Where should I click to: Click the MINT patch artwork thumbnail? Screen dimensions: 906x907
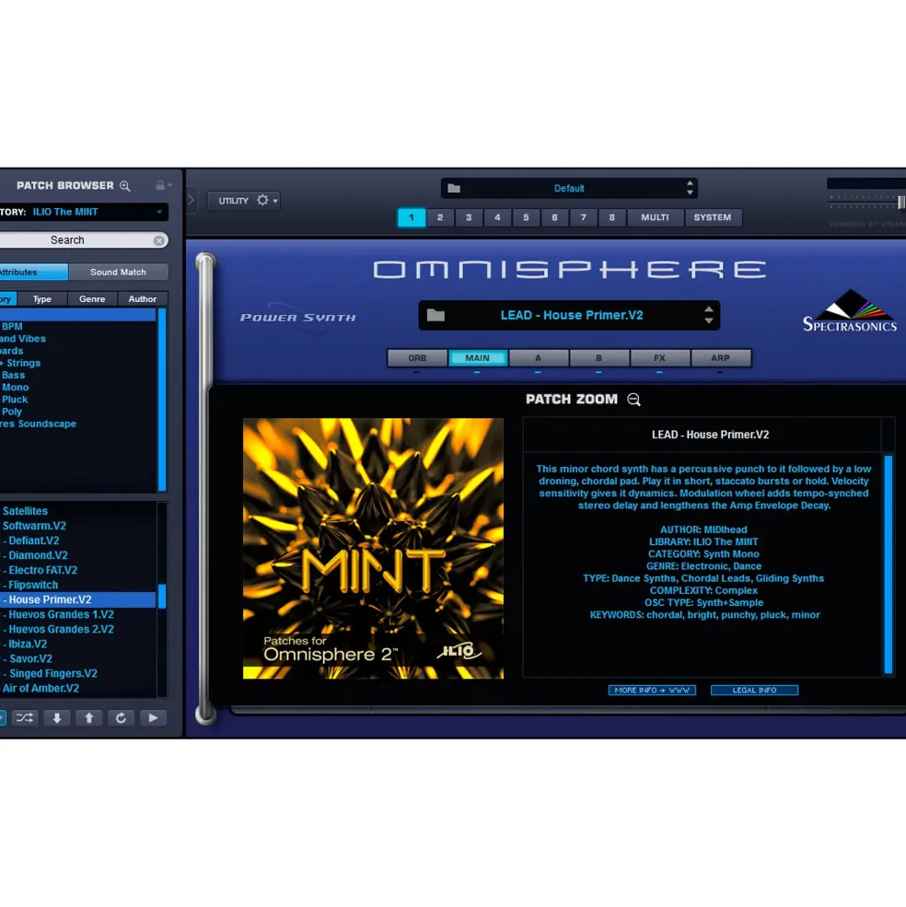373,549
